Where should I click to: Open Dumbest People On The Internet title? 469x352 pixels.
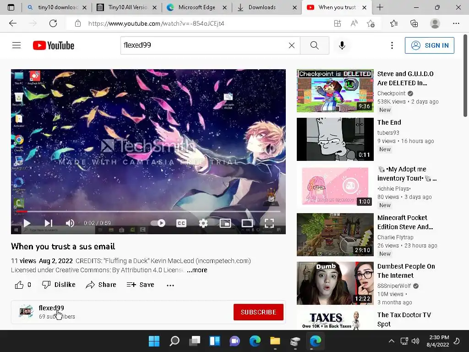[406, 271]
